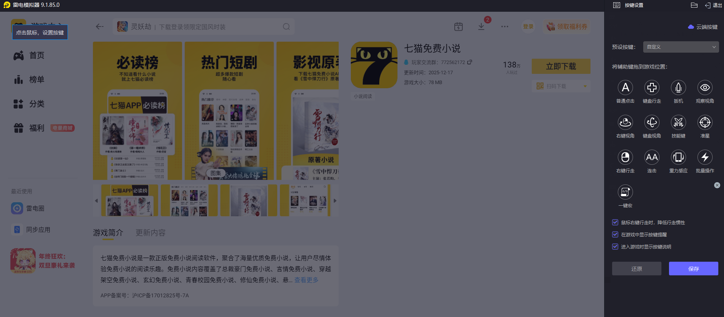
Task: Open 云端按键 cloud key settings
Action: (x=703, y=27)
